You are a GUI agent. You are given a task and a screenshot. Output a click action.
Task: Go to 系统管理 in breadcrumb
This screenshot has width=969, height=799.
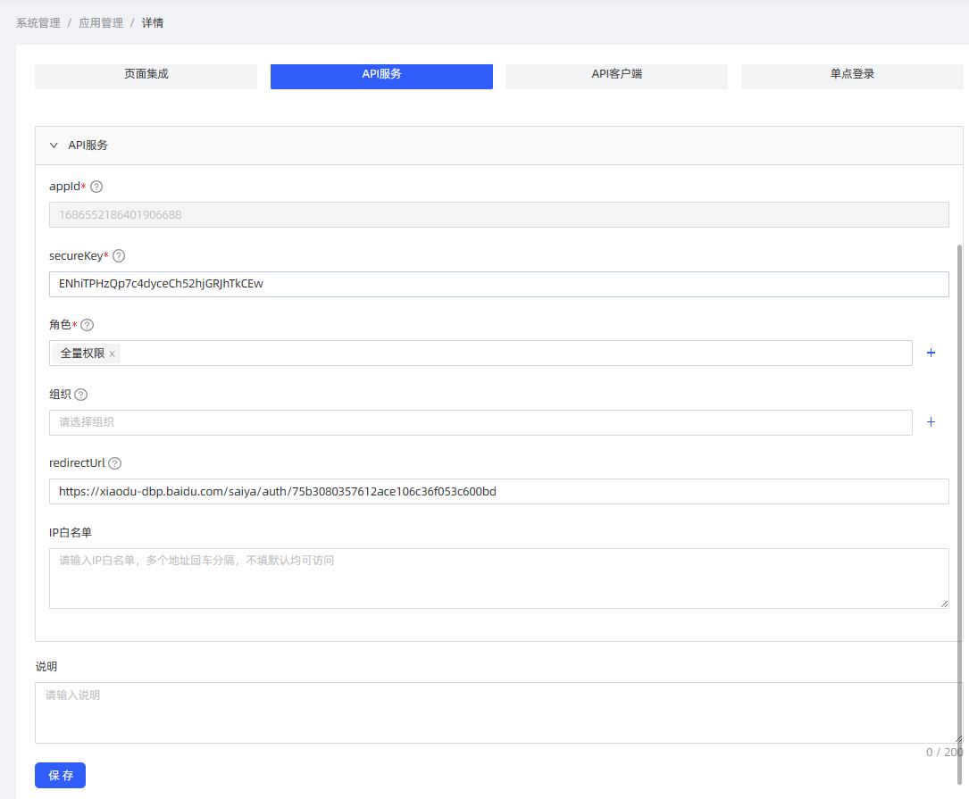(38, 23)
